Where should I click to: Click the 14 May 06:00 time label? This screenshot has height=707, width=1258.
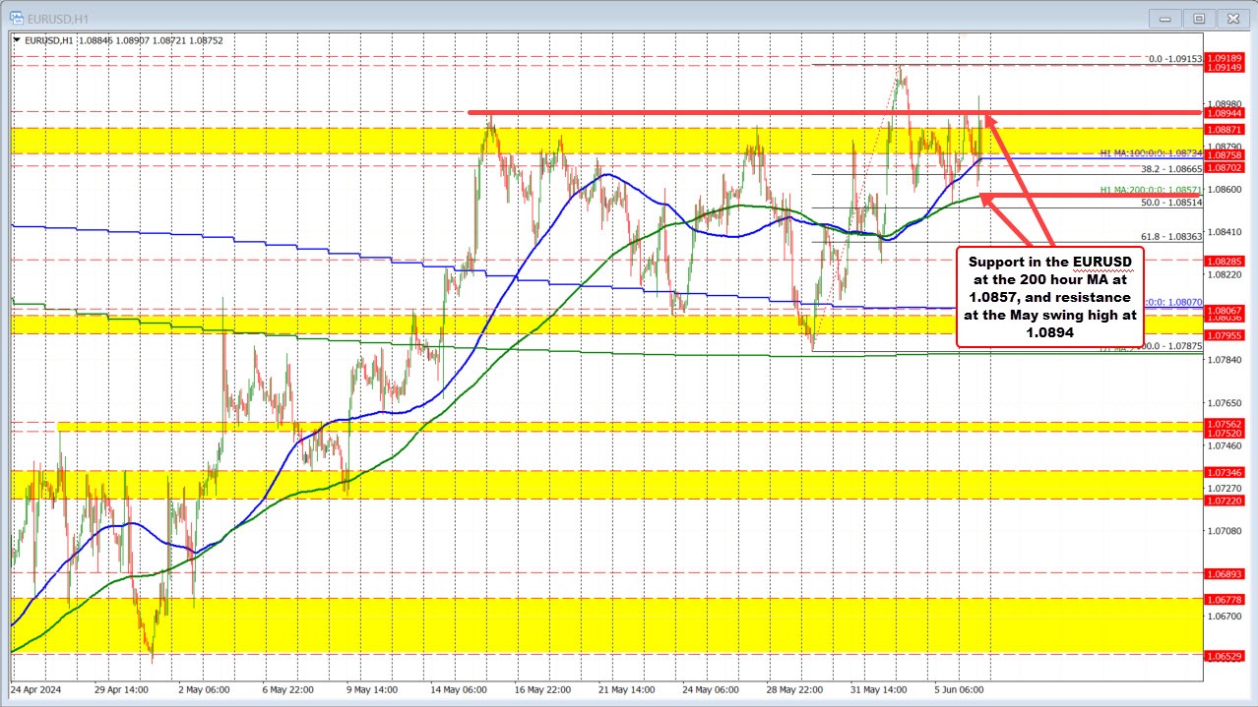(x=459, y=689)
